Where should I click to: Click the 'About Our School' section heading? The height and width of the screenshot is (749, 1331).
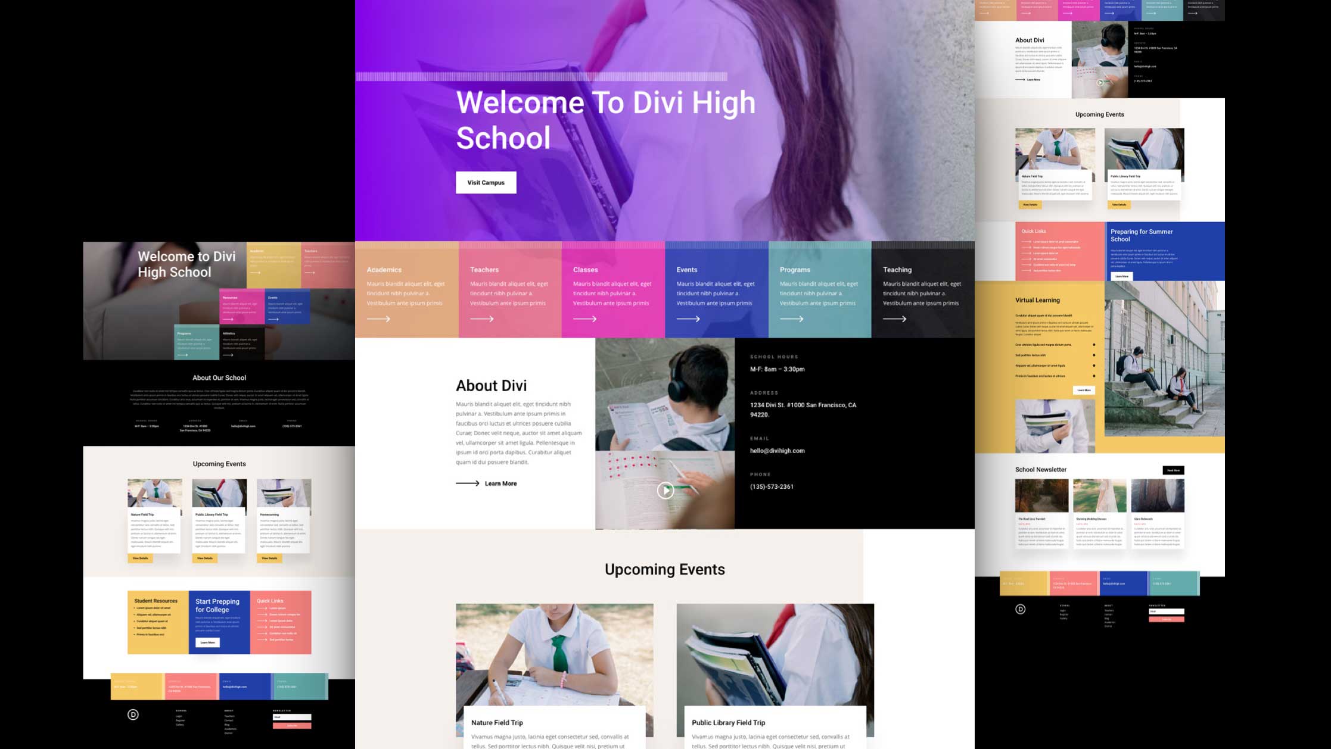point(219,377)
